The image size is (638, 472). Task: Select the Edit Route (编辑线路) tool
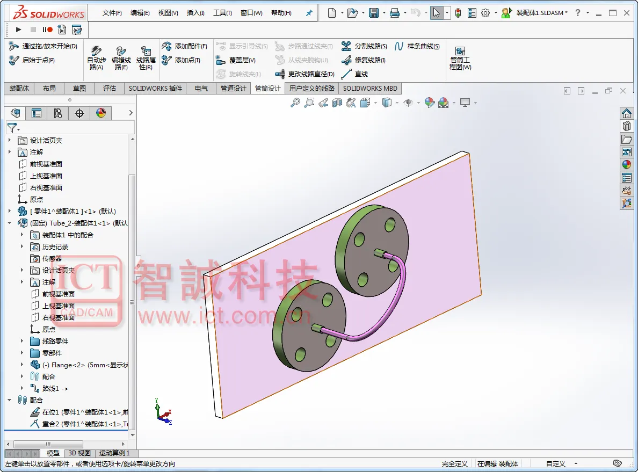121,51
